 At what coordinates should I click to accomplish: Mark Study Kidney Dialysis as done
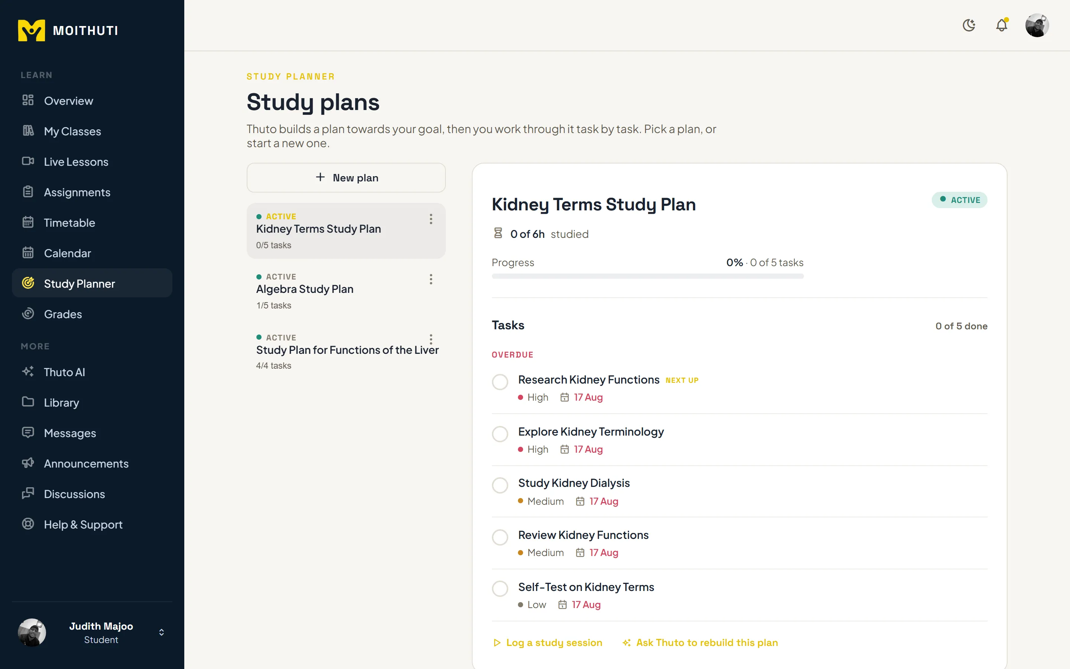point(500,485)
